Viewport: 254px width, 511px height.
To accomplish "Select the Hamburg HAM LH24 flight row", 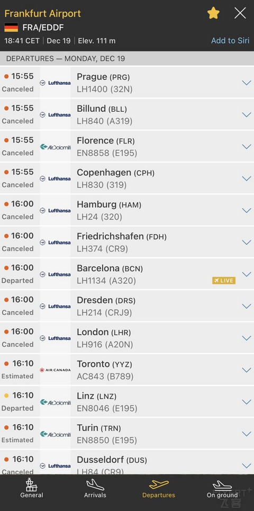I will pyautogui.click(x=127, y=210).
